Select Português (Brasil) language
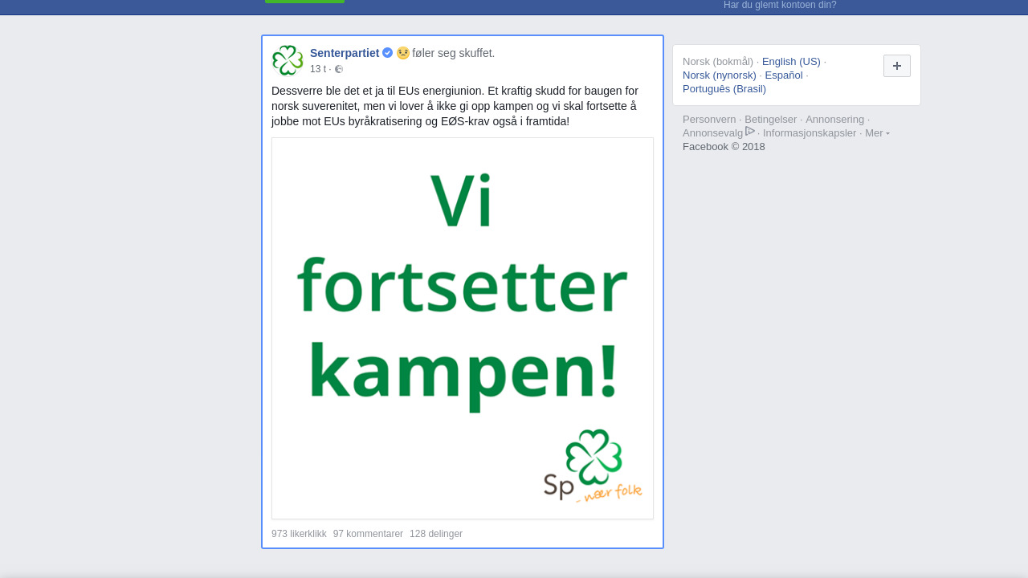Image resolution: width=1028 pixels, height=578 pixels. 724,89
